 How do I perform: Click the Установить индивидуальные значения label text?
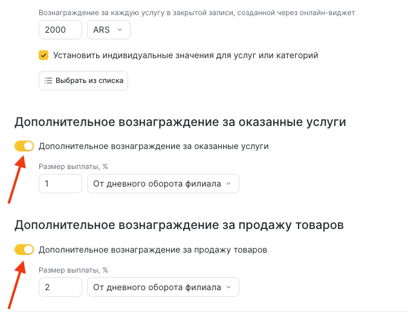(185, 55)
